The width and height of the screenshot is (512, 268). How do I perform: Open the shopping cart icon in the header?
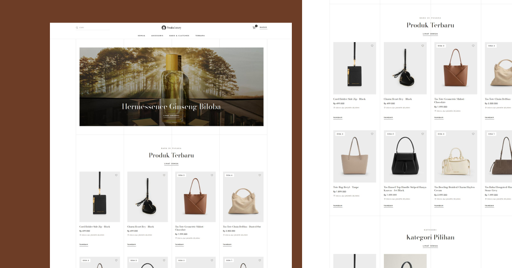(254, 27)
